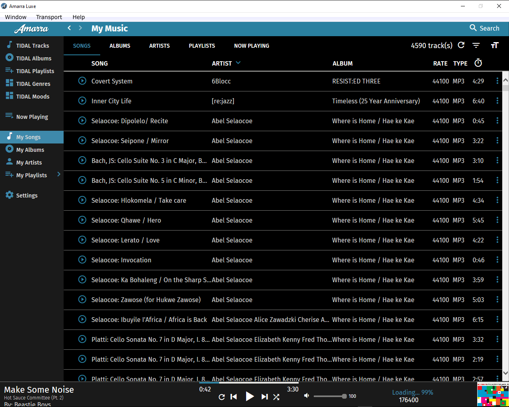This screenshot has width=509, height=407.
Task: Open the Help menu
Action: pos(79,17)
